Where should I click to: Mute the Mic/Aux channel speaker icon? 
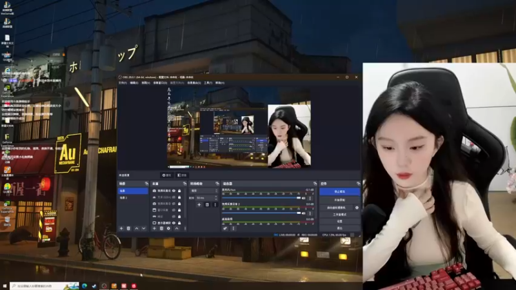tap(303, 198)
